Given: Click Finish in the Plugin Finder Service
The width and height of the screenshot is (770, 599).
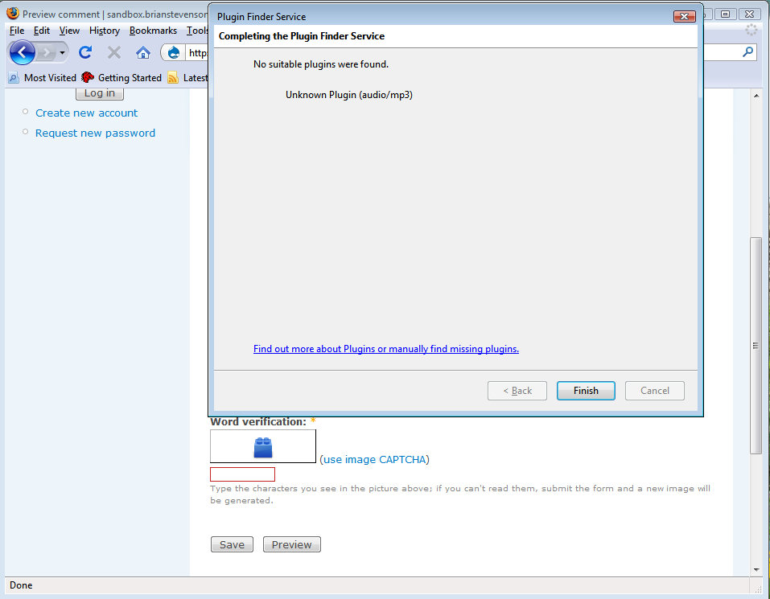Looking at the screenshot, I should point(586,391).
